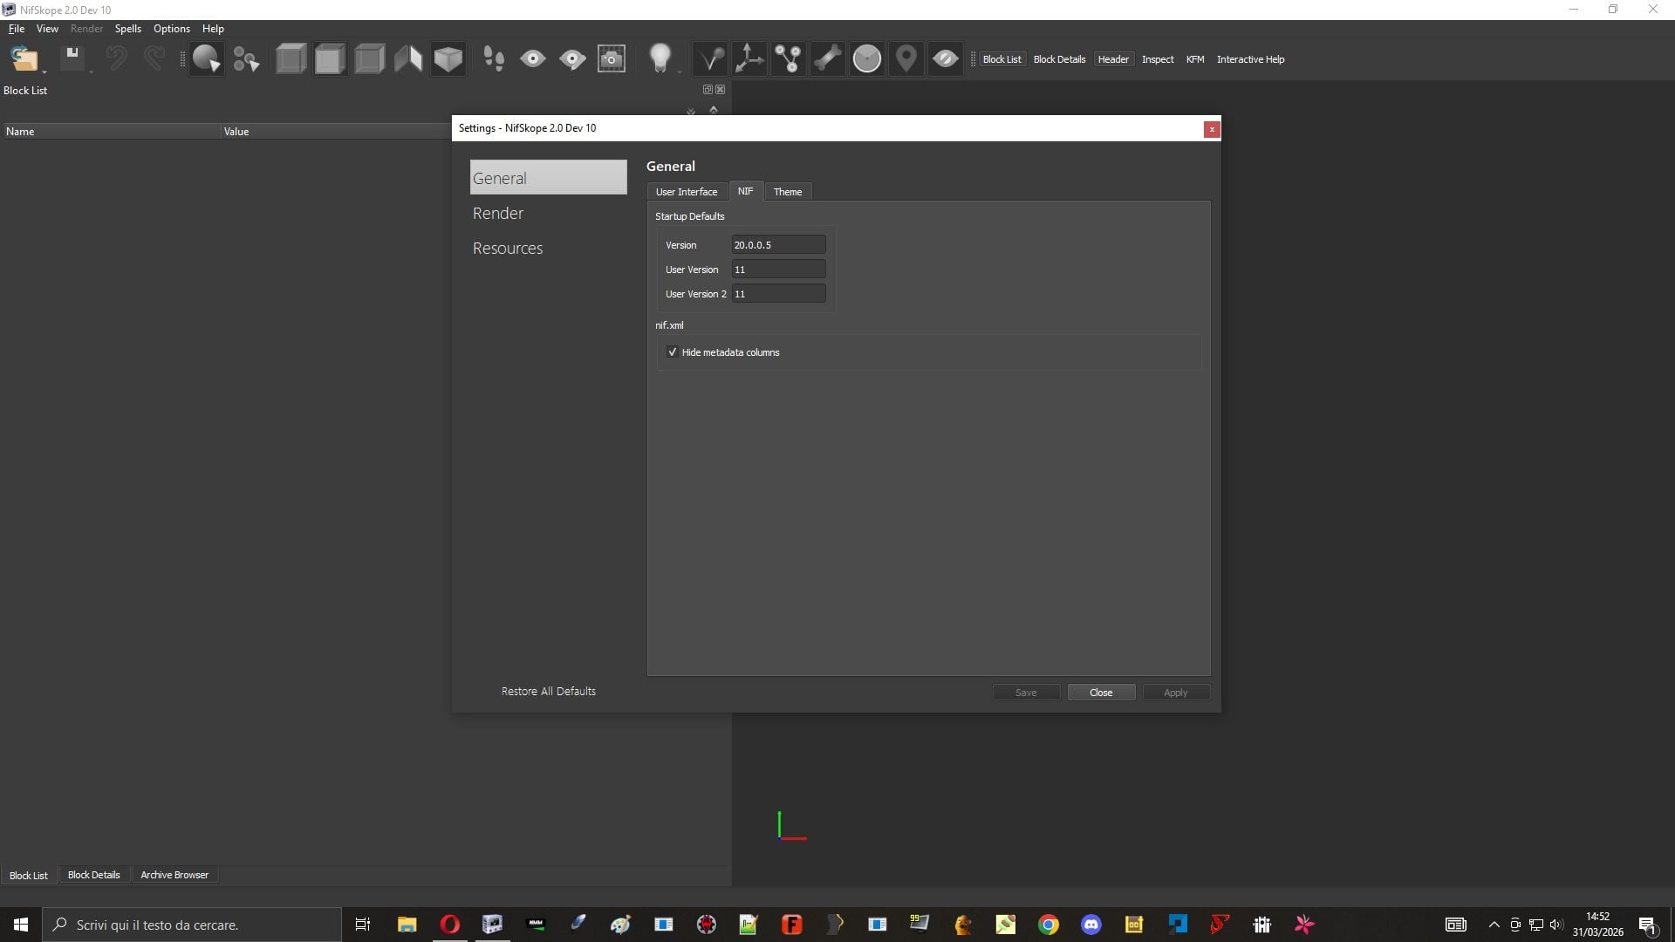Toggle the bone skeleton icon

pos(828,59)
